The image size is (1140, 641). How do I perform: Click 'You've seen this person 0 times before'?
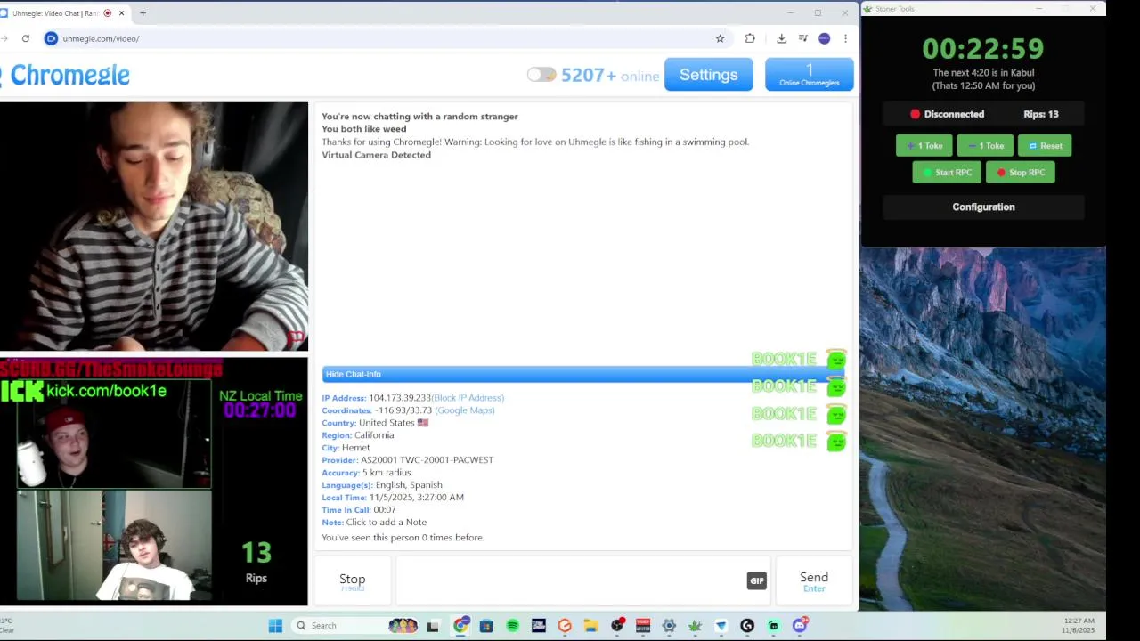pyautogui.click(x=403, y=538)
